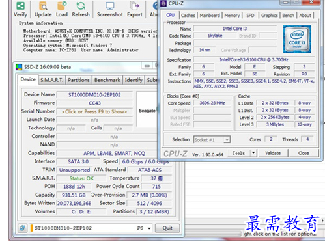Click the TRIM Unsupported value
The width and height of the screenshot is (325, 244).
click(x=74, y=170)
